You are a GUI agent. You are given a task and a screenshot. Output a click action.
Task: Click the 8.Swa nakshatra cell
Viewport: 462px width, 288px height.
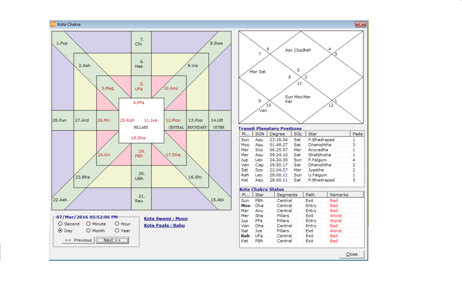pyautogui.click(x=216, y=43)
